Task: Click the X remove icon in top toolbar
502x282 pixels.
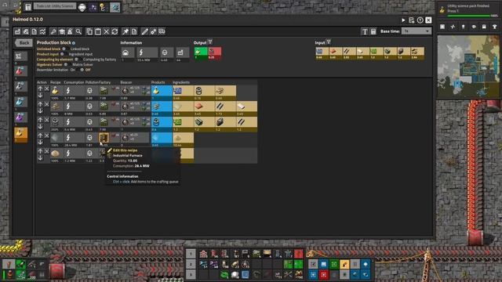Action: click(107, 31)
